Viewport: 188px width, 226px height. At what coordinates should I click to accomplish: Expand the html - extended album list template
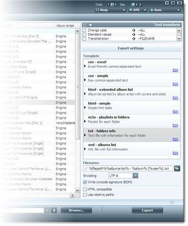85,94
